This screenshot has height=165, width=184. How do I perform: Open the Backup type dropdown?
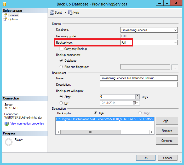click(x=175, y=43)
